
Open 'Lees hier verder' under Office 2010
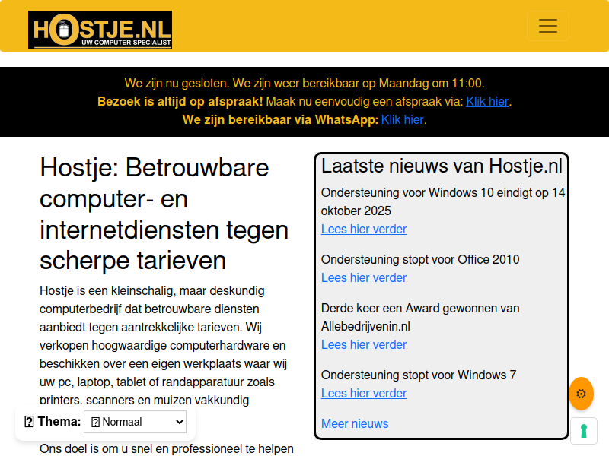[x=364, y=277]
